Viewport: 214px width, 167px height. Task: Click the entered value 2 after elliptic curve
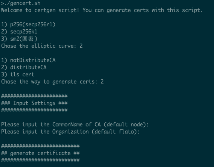(81, 46)
